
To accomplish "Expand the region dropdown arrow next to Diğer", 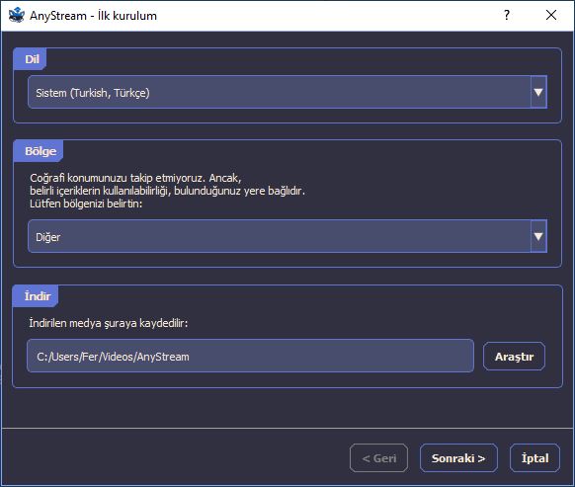I will point(538,236).
